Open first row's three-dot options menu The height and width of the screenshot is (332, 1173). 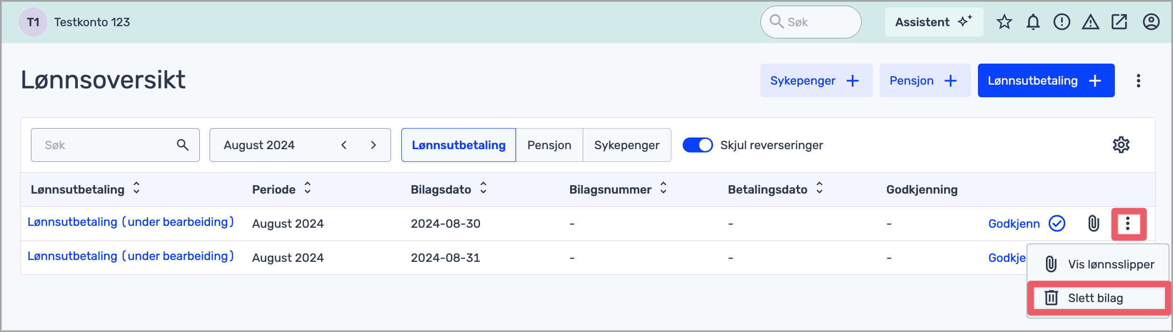[x=1128, y=224]
